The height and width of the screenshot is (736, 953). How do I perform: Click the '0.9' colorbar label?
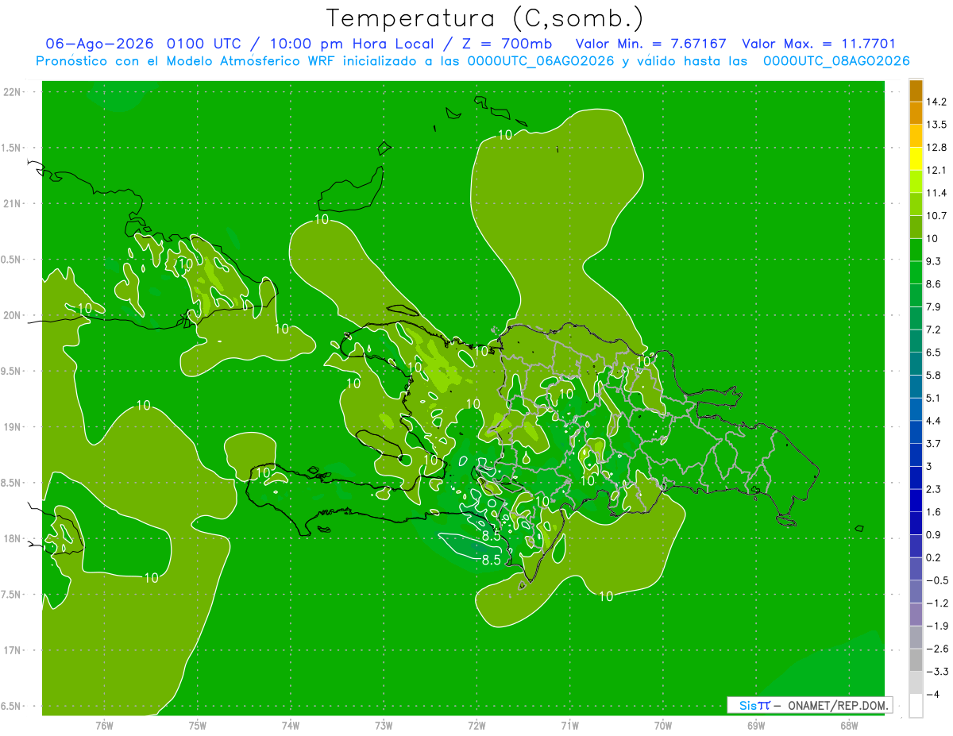pos(933,535)
